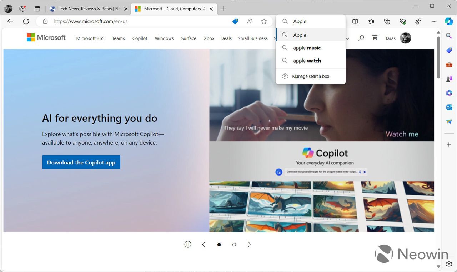
Task: Open Deals nav link
Action: pos(226,38)
